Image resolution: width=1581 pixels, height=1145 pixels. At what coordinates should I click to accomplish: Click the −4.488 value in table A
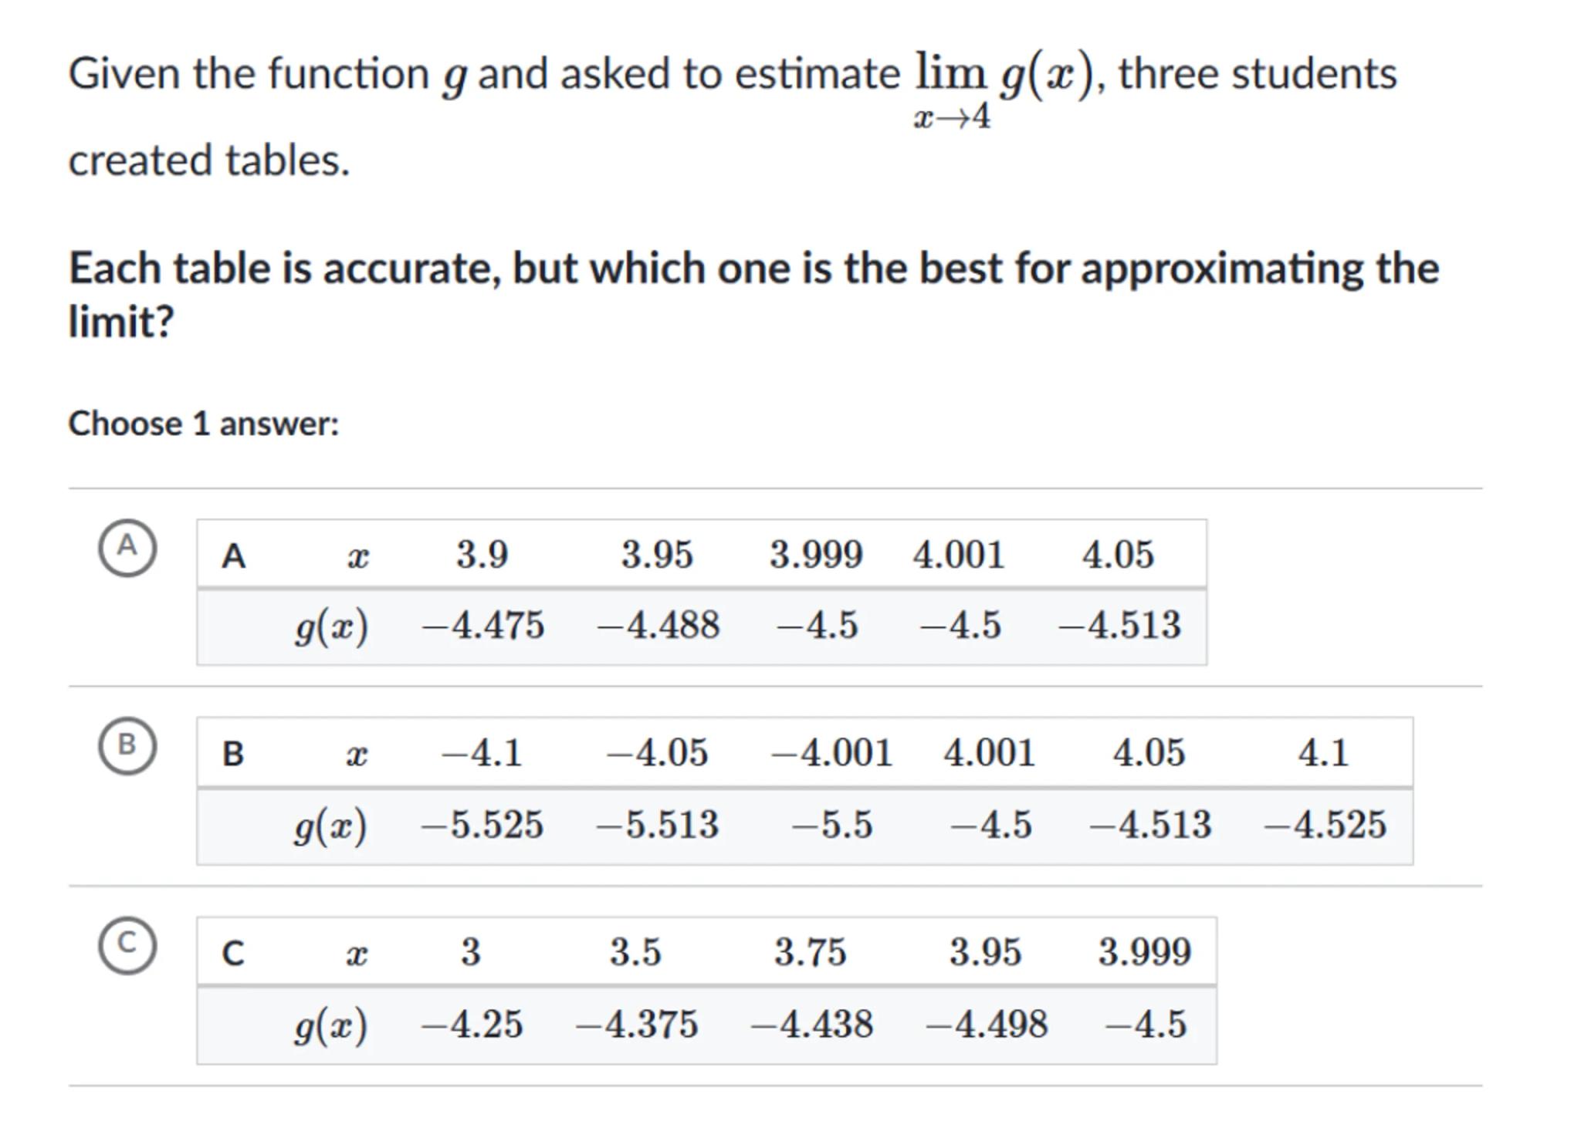coord(658,625)
